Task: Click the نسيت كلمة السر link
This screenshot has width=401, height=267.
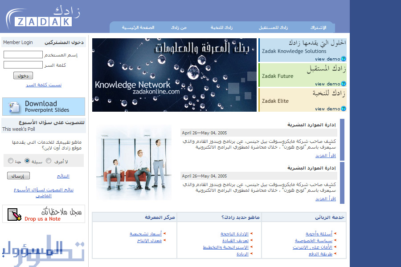Action: tap(44, 85)
